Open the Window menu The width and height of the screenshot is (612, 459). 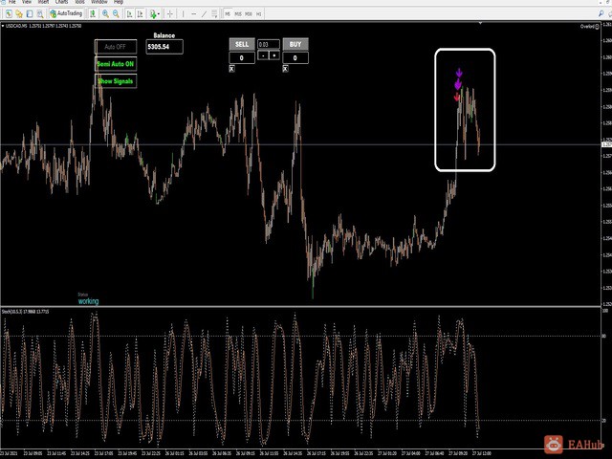[x=99, y=2]
